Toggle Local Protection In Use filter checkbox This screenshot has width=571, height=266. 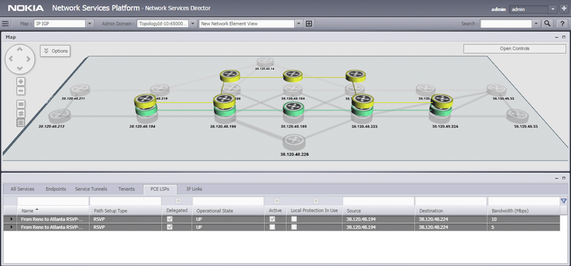[x=316, y=201]
